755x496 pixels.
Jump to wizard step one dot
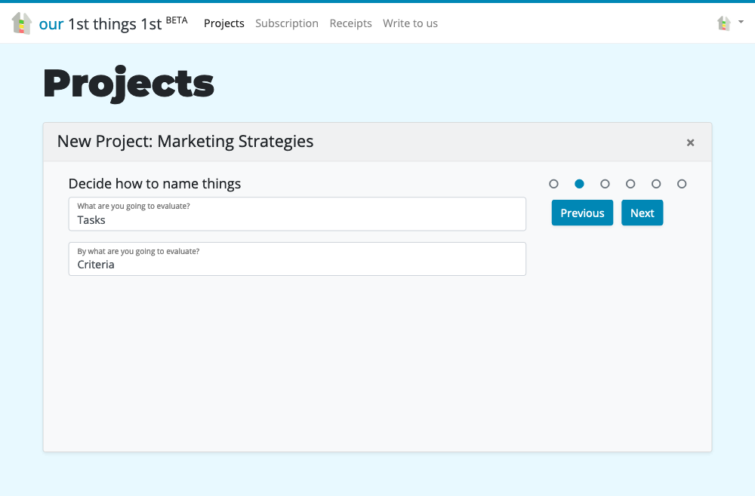553,184
